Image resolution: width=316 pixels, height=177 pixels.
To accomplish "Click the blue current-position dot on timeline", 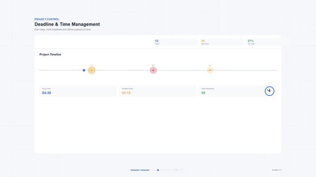I will [x=84, y=70].
